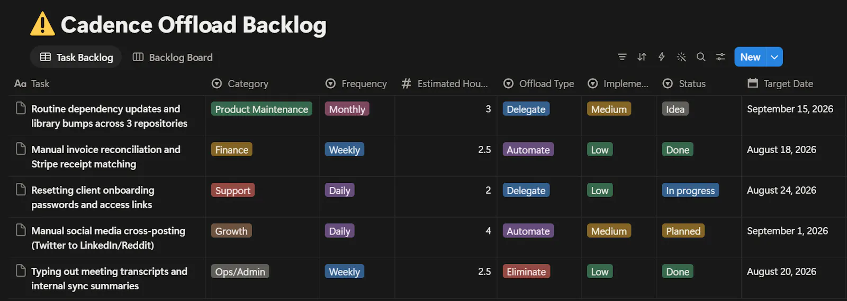847x301 pixels.
Task: Open automations lightning bolt icon
Action: pyautogui.click(x=661, y=57)
